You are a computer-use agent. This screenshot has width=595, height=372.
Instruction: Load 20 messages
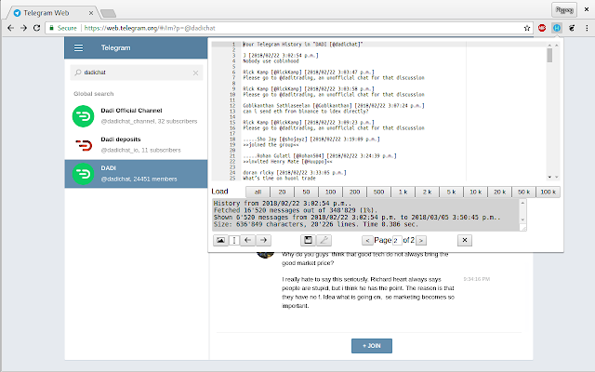coord(282,192)
